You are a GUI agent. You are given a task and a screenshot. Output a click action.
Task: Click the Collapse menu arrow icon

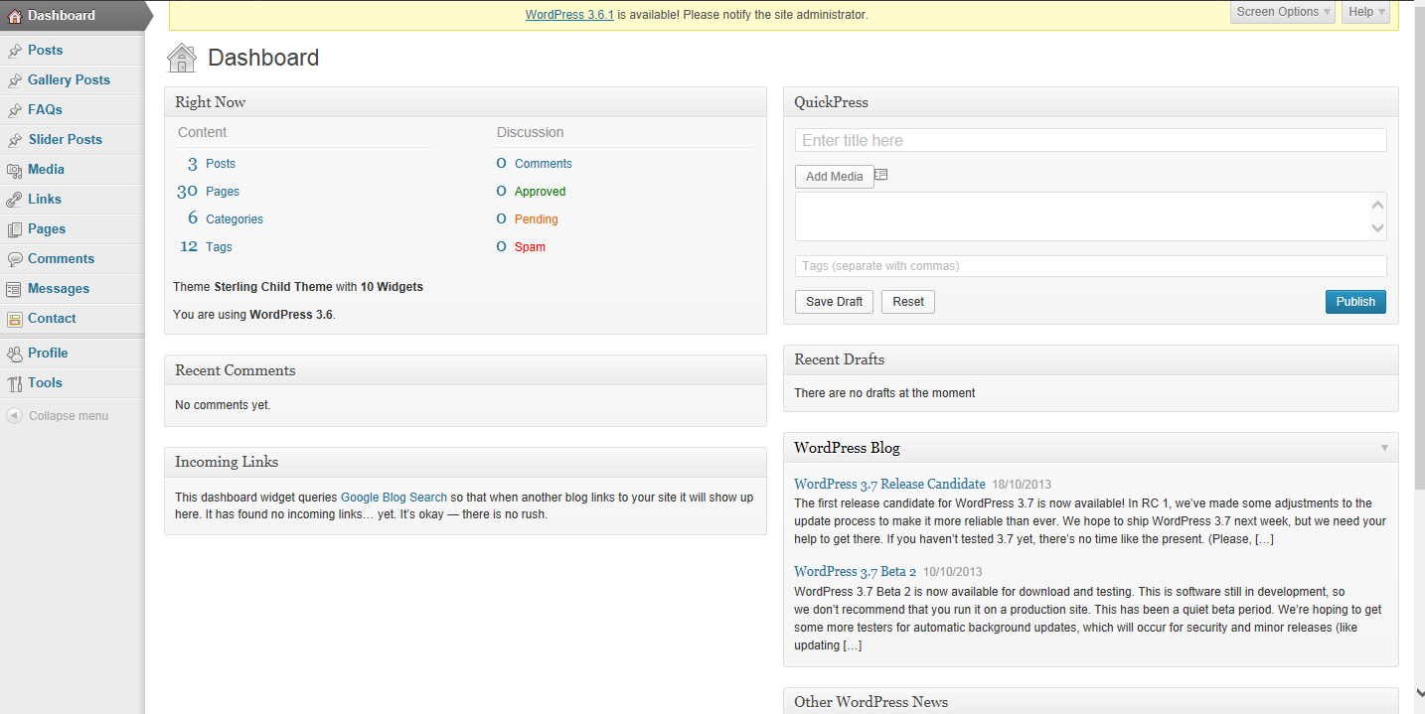click(14, 416)
